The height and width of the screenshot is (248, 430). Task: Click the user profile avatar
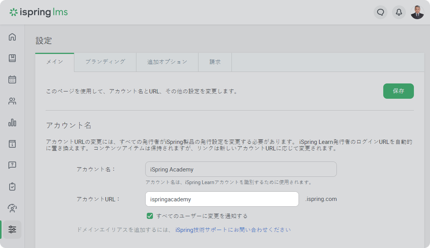(x=417, y=12)
